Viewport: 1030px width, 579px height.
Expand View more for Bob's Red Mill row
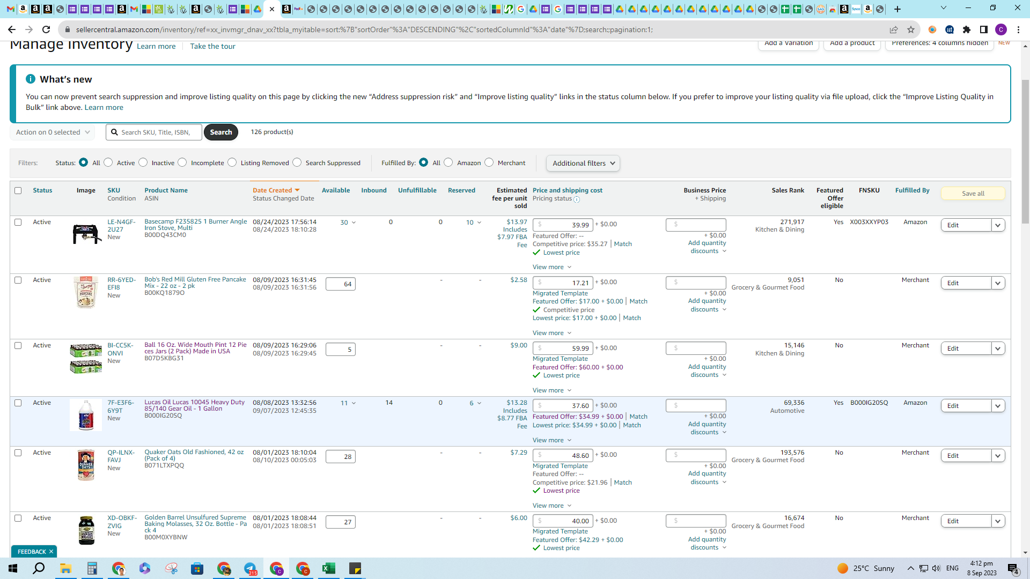(x=552, y=333)
